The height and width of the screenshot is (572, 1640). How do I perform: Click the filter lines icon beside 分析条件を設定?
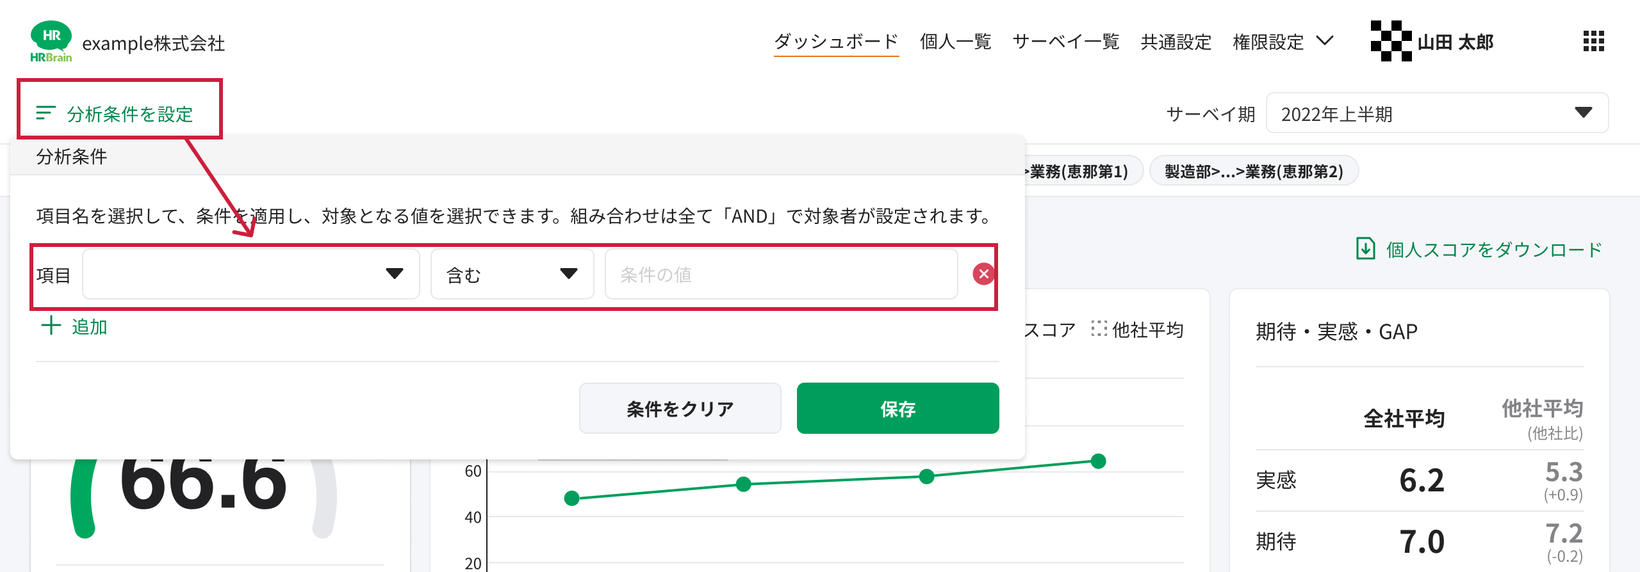[x=45, y=113]
